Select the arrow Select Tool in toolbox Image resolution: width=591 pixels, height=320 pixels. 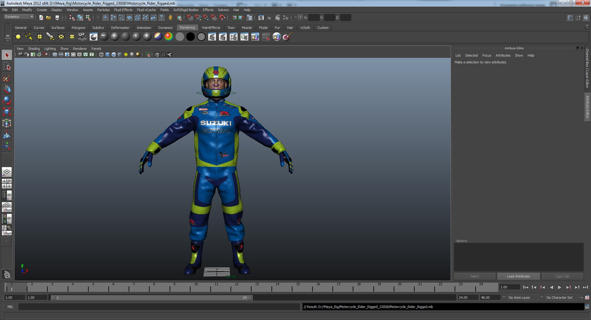7,55
